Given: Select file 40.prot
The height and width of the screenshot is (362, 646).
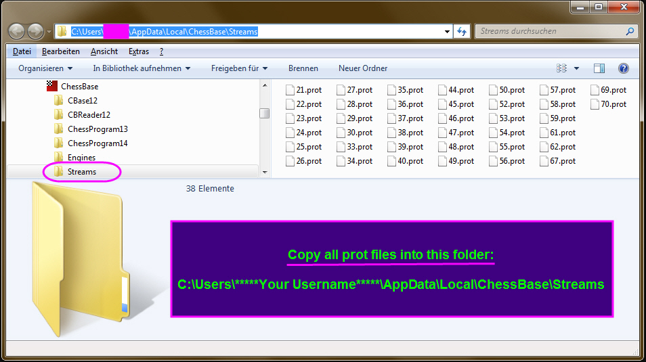Looking at the screenshot, I should tap(406, 161).
